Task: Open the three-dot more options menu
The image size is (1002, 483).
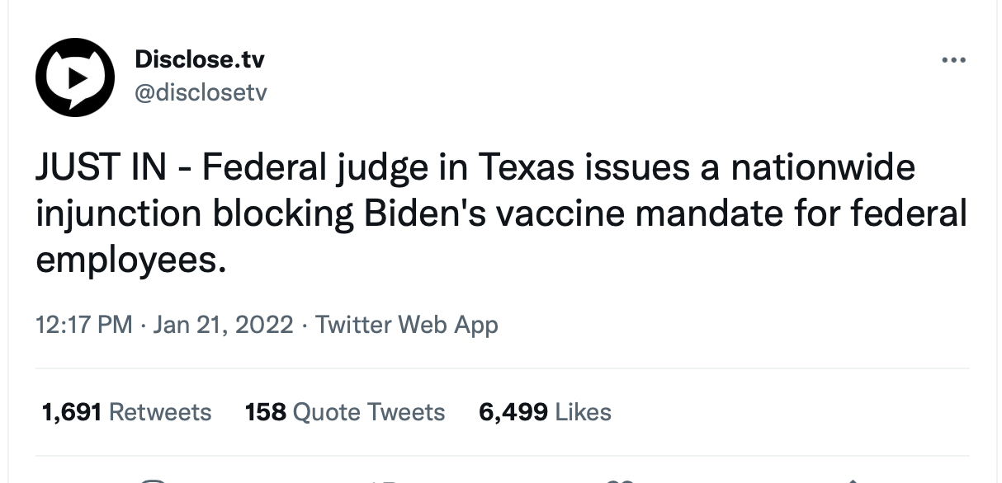Action: (x=952, y=60)
